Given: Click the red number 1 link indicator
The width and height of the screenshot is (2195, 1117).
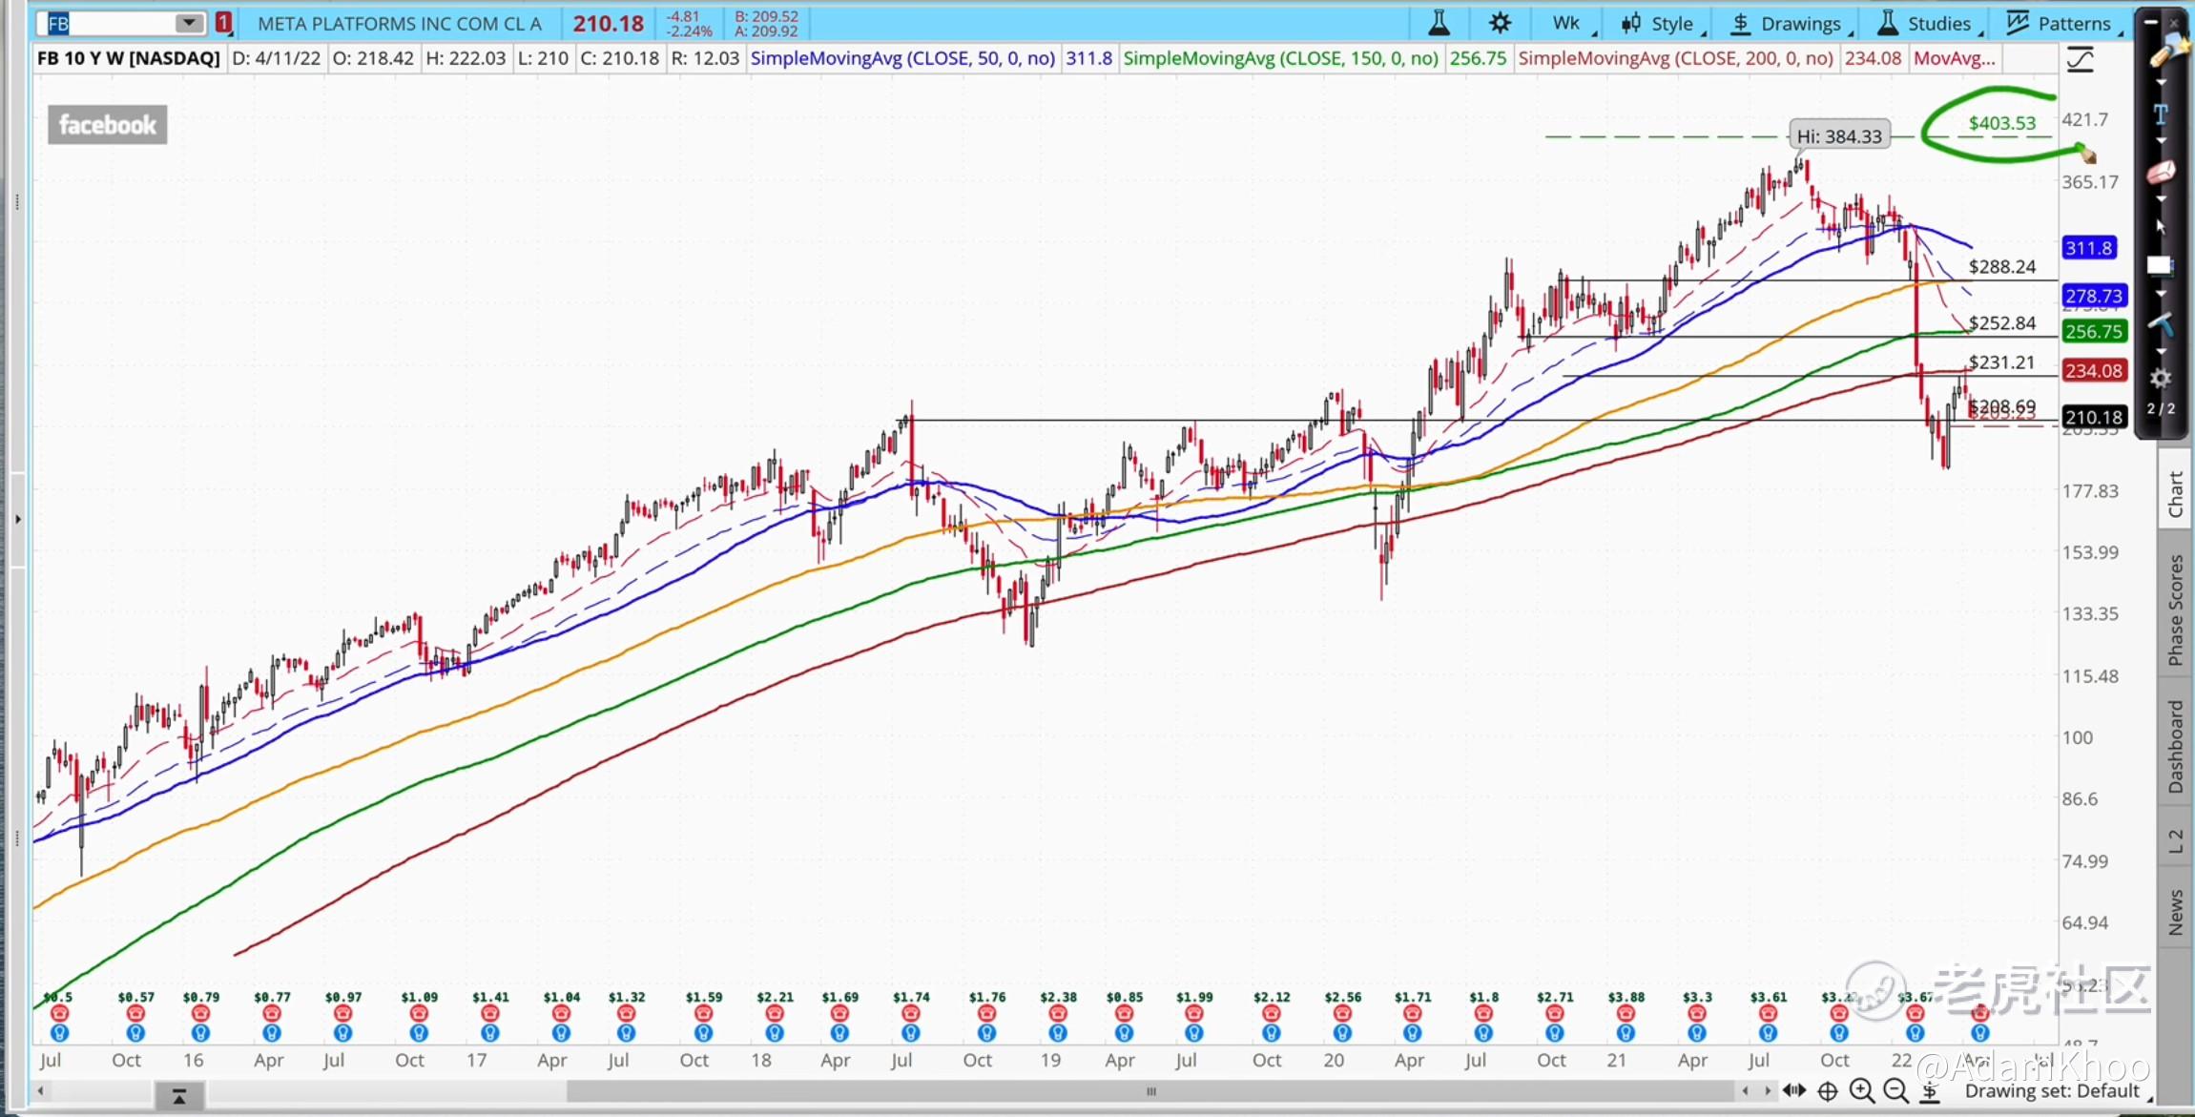Looking at the screenshot, I should point(223,23).
